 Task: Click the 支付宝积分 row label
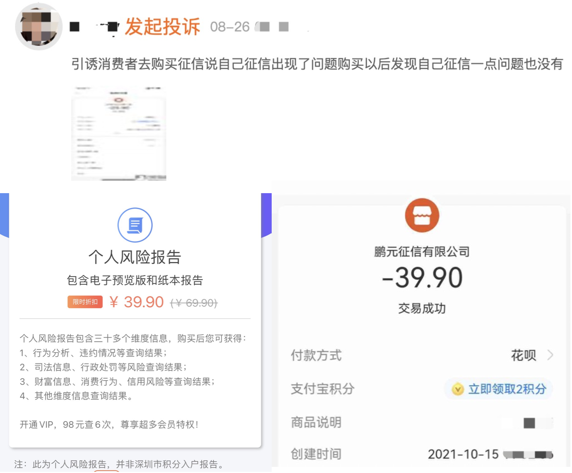click(x=322, y=389)
